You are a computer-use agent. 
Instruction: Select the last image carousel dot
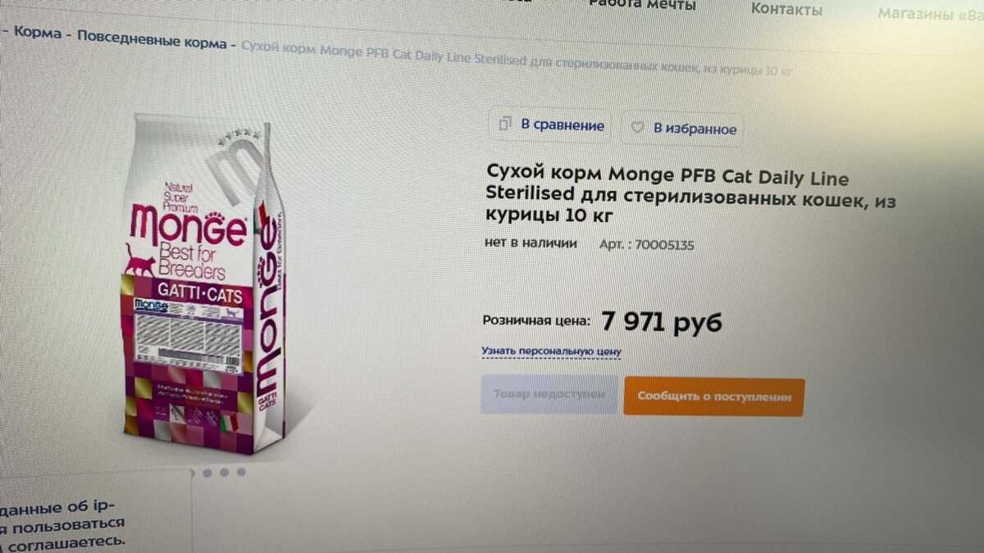pos(241,472)
